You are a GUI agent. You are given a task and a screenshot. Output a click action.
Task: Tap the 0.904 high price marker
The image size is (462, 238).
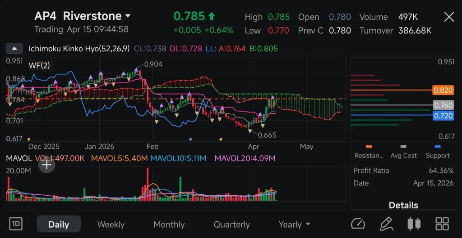point(153,64)
